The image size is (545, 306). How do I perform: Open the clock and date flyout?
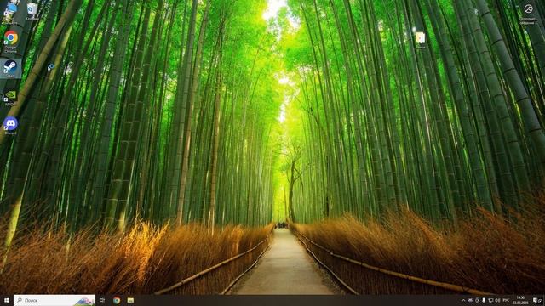pyautogui.click(x=520, y=300)
